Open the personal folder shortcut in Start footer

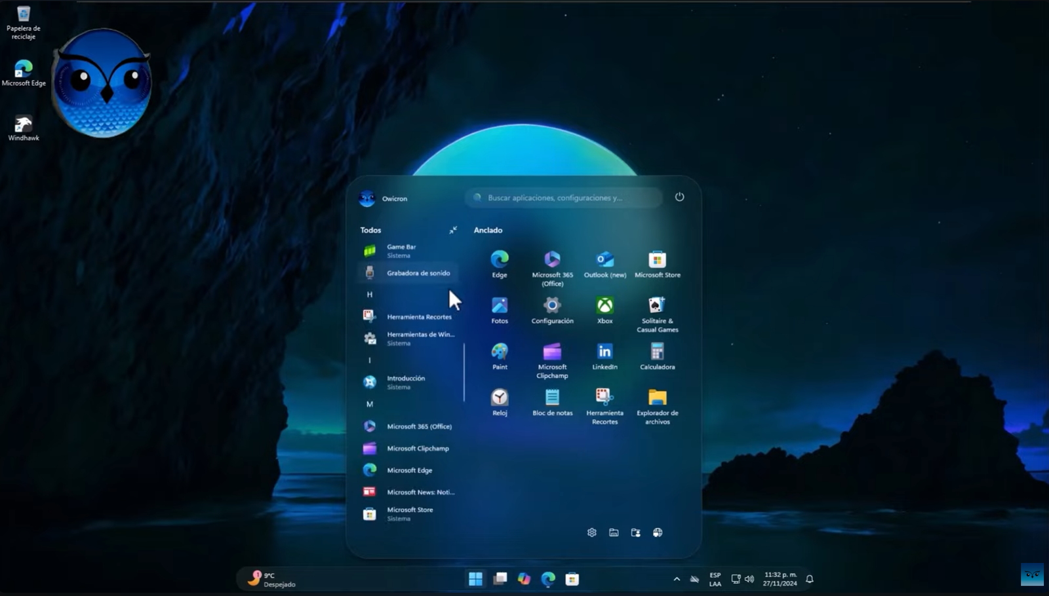(x=635, y=532)
